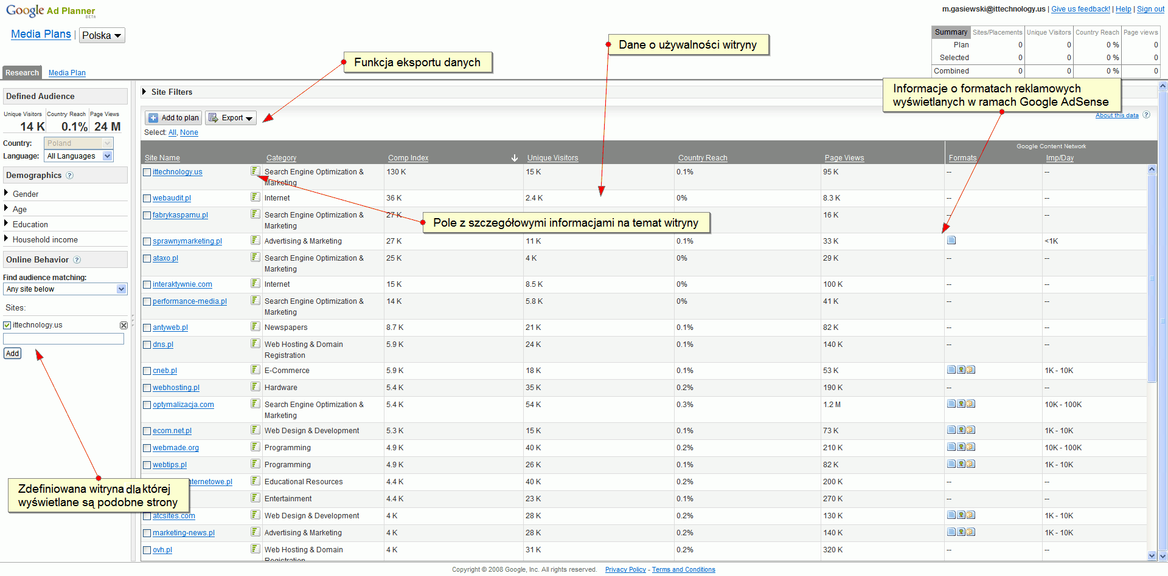This screenshot has height=576, width=1168.
Task: Open the Export dropdown
Action: point(231,118)
